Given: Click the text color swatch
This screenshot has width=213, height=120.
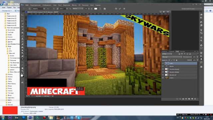Looking at the screenshot, I should [x=96, y=9].
